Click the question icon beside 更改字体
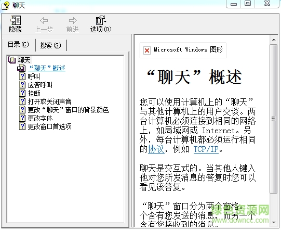 click(22, 118)
